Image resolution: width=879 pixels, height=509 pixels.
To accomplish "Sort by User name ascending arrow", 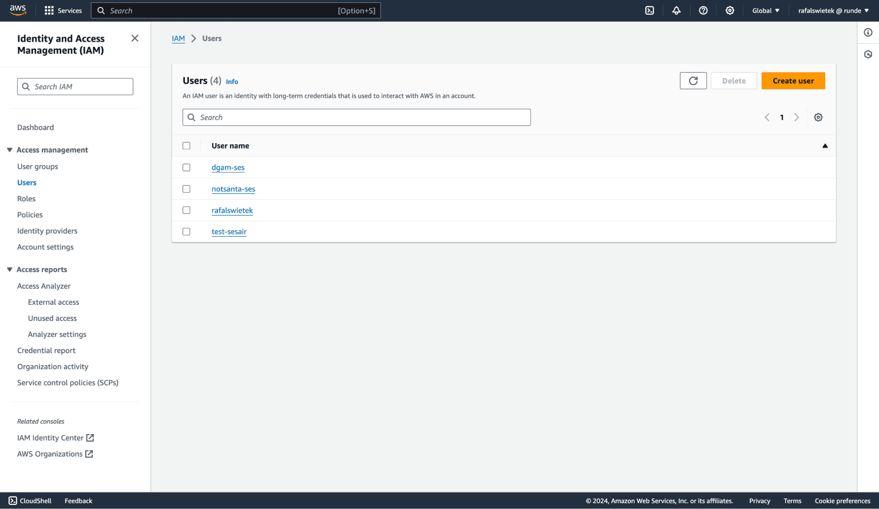I will point(825,146).
